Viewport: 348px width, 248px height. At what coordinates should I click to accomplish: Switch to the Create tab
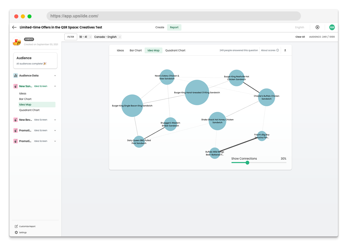(x=160, y=27)
